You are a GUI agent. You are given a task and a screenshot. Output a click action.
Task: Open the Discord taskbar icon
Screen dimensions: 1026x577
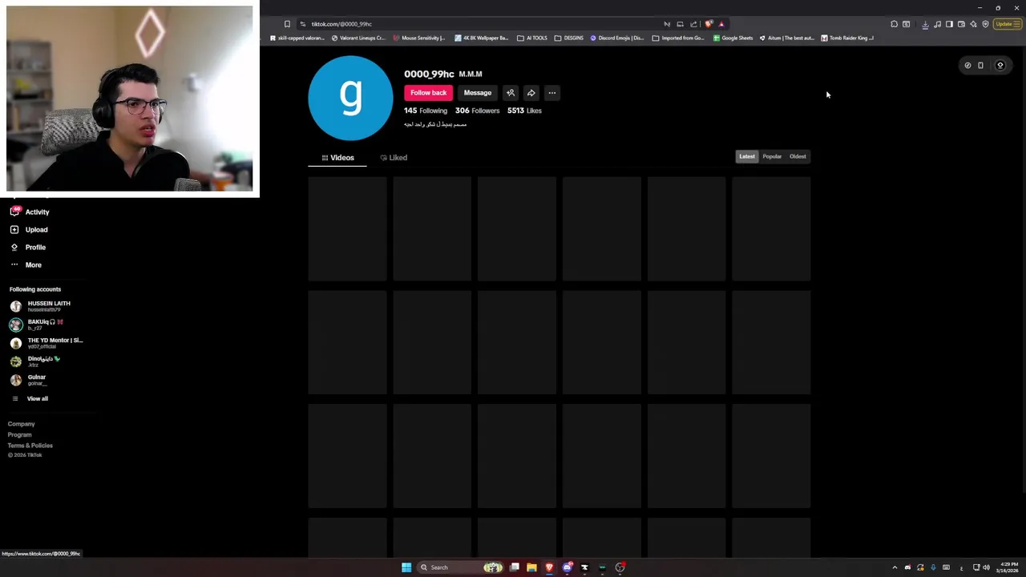pyautogui.click(x=567, y=567)
